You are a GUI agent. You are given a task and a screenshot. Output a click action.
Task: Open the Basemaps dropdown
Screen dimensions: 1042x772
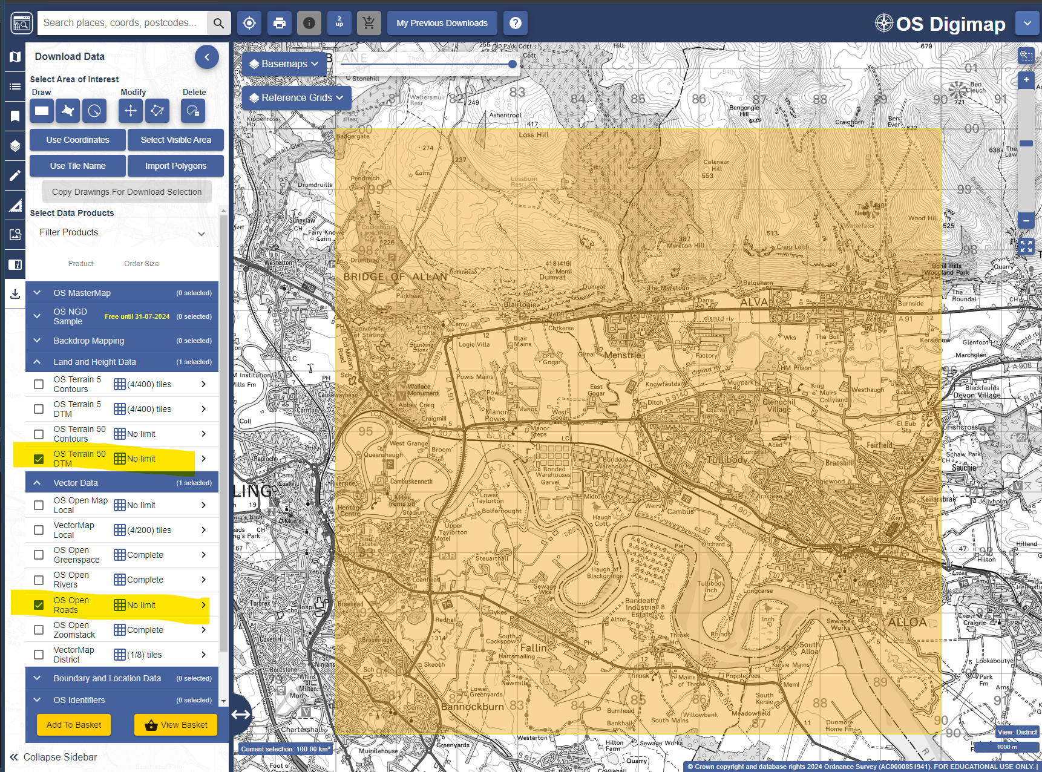click(x=284, y=64)
